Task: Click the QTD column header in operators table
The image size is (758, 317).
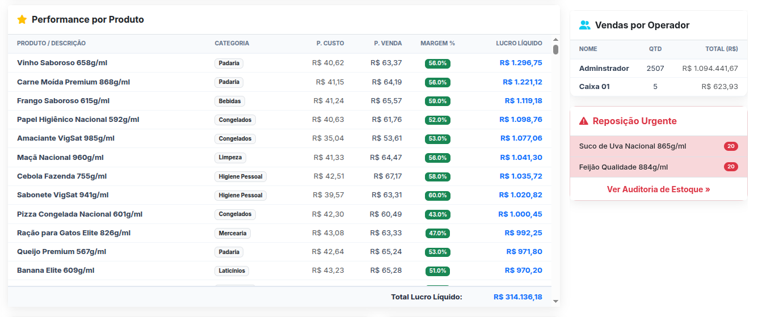Action: pos(655,49)
